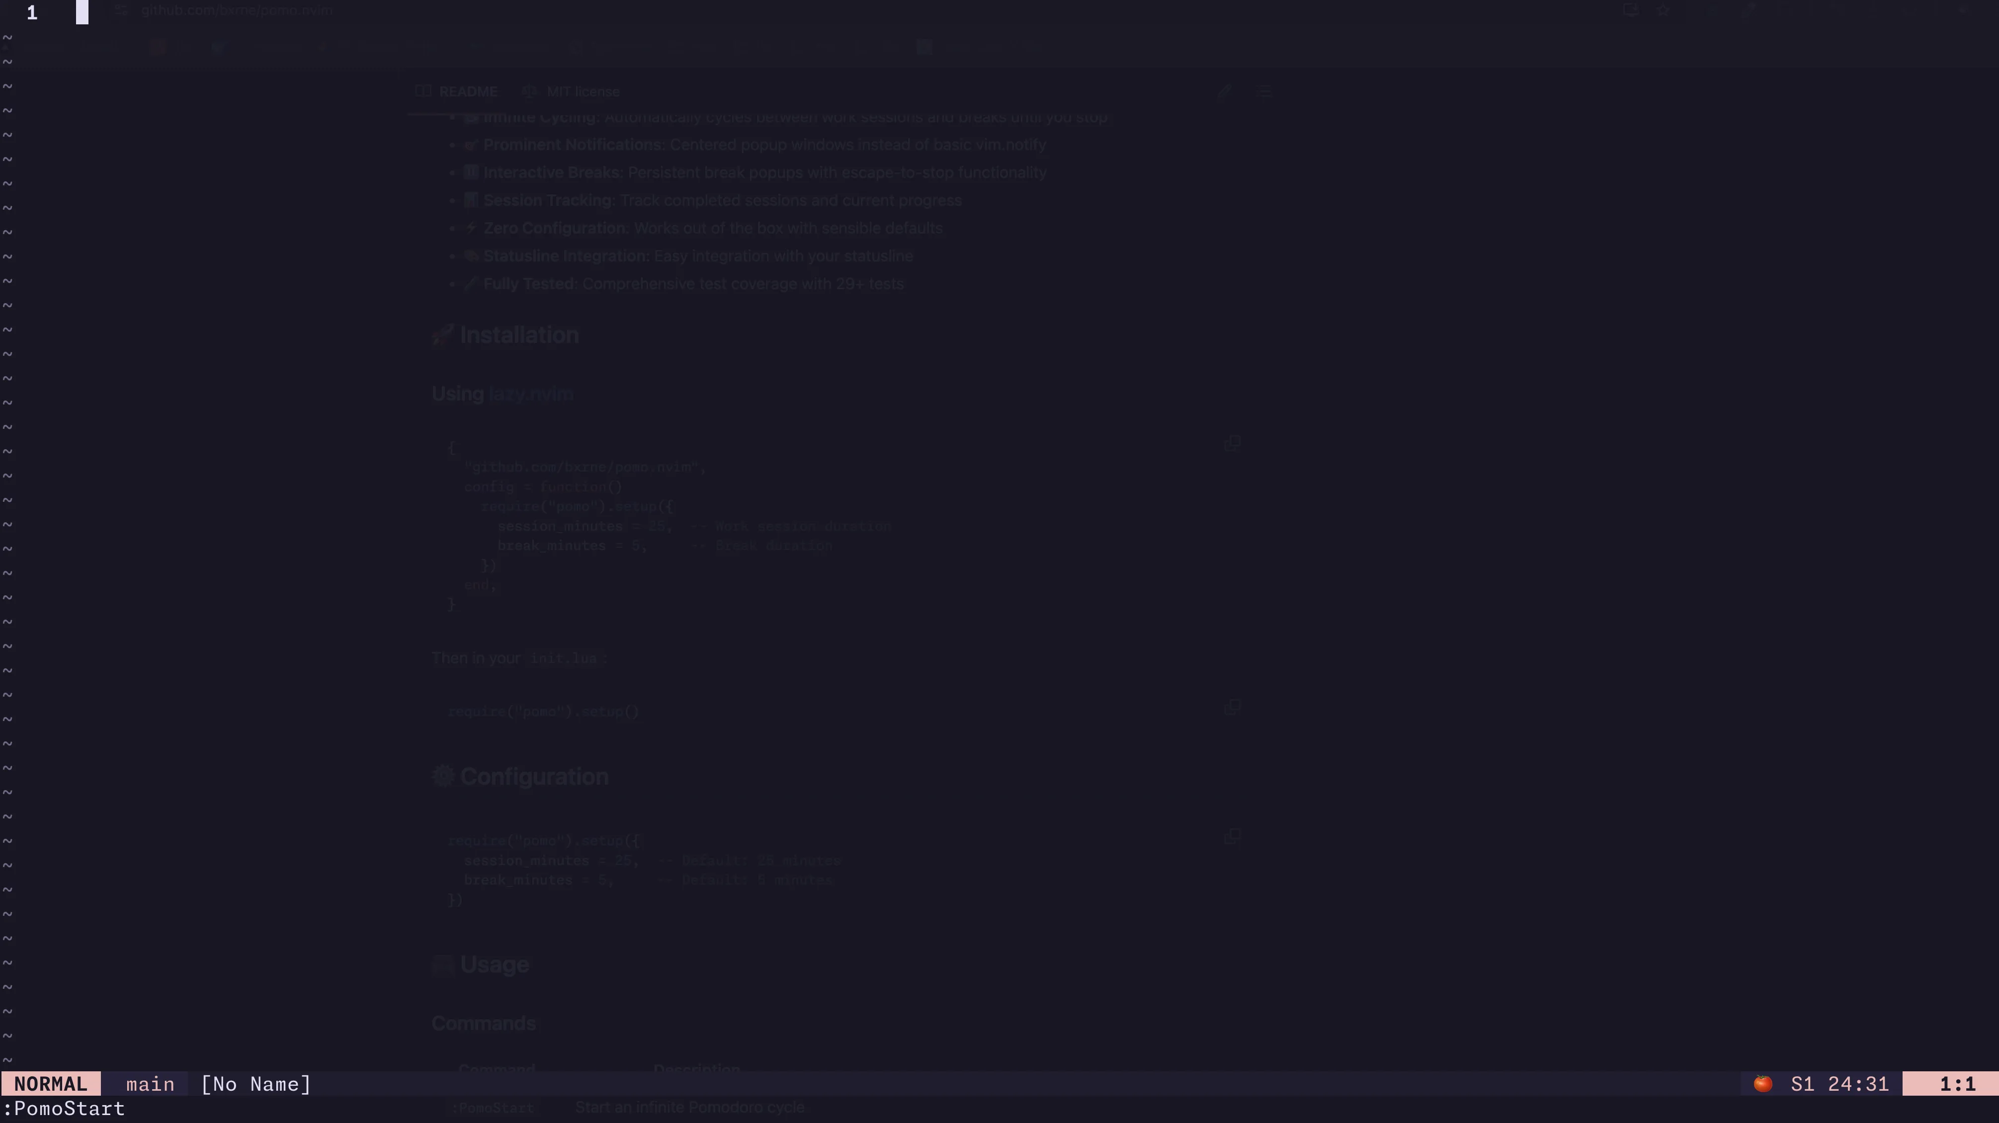Click the faint github.com URL address bar
This screenshot has height=1123, width=1999.
[237, 11]
